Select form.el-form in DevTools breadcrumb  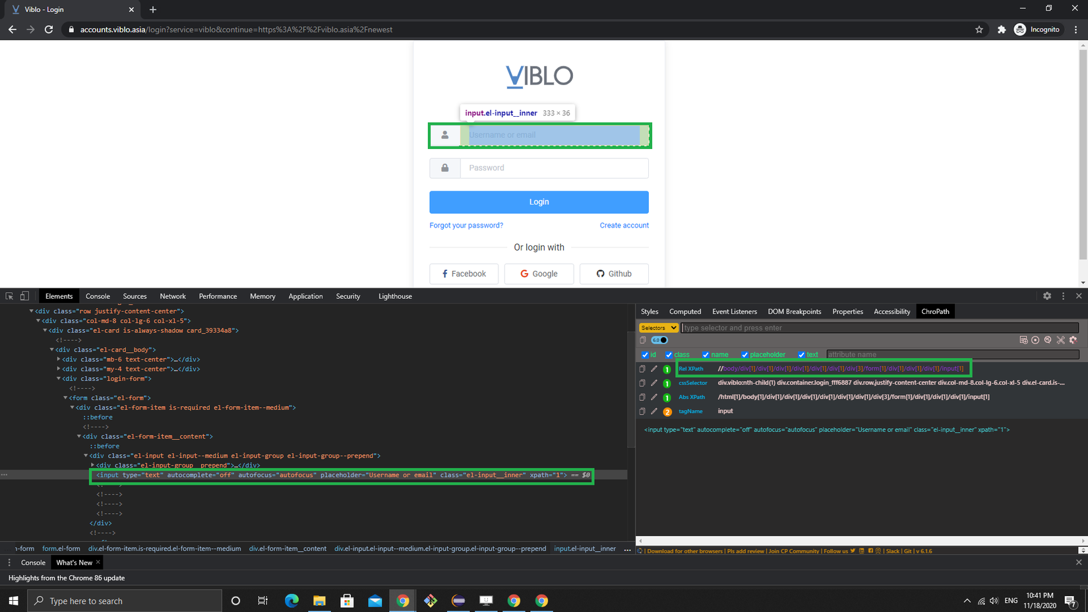pyautogui.click(x=61, y=549)
